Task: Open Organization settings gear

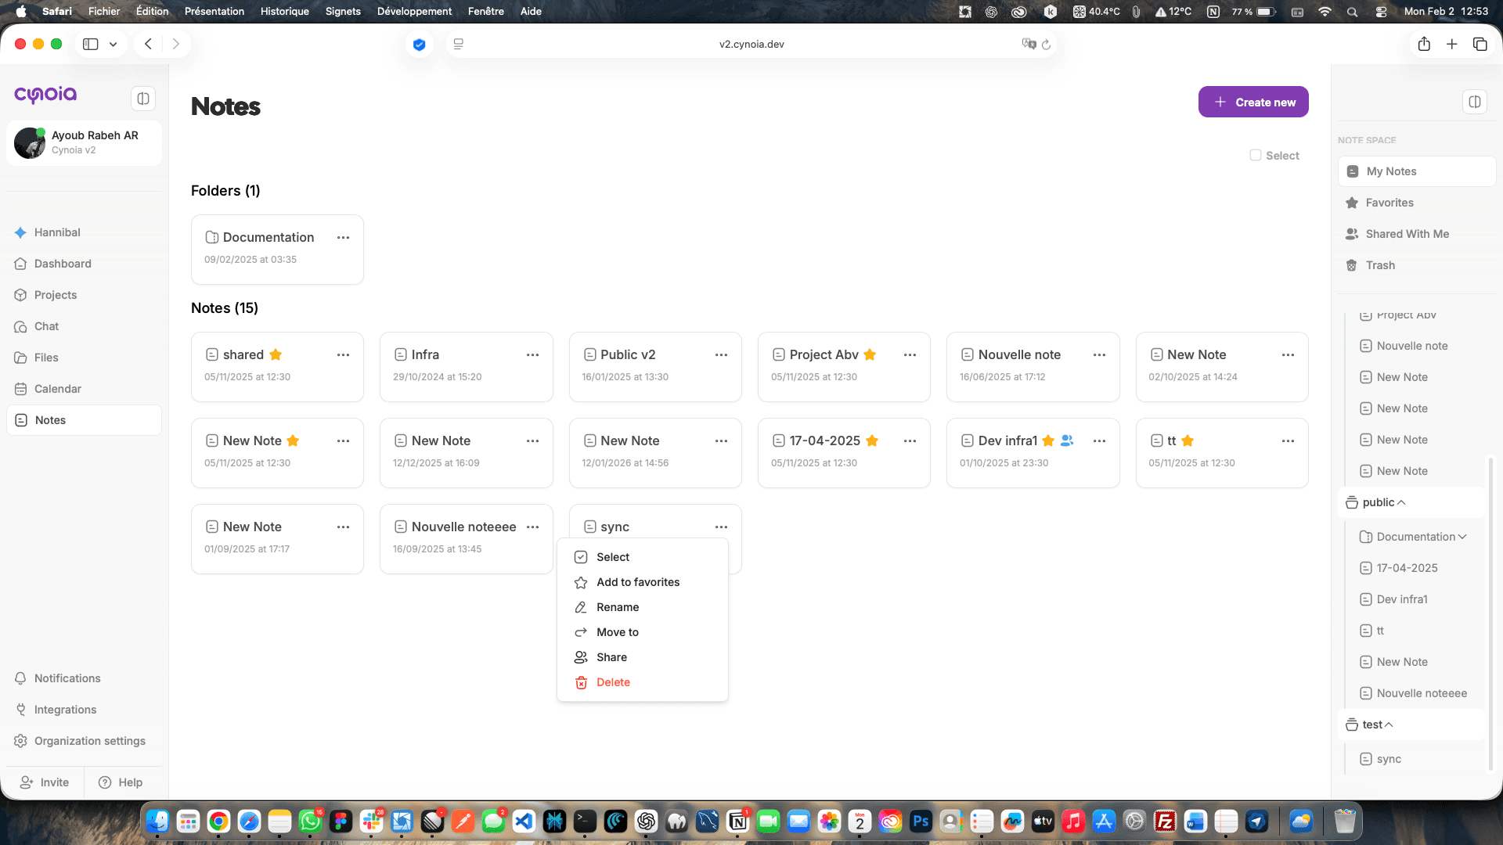Action: click(21, 741)
